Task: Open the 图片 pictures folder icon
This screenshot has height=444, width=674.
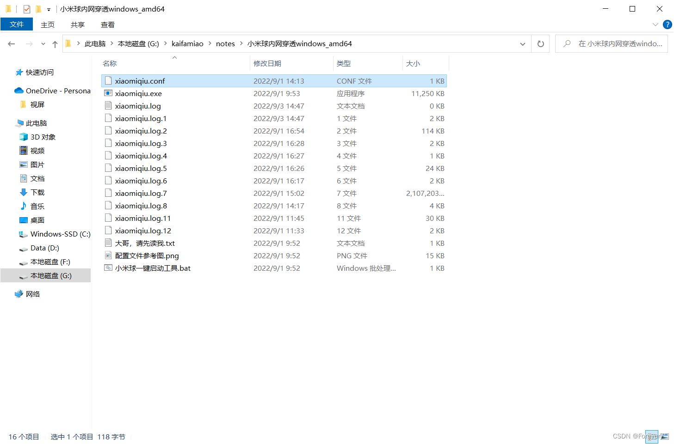Action: (24, 164)
